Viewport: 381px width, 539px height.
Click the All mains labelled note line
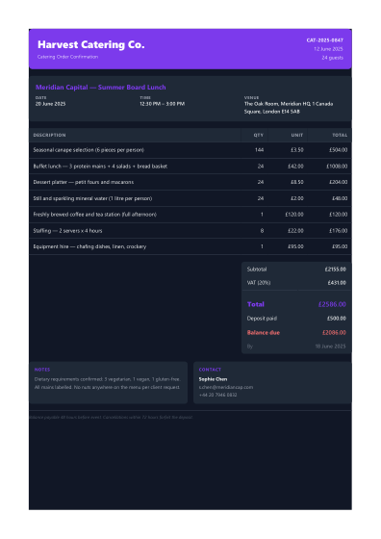click(107, 387)
